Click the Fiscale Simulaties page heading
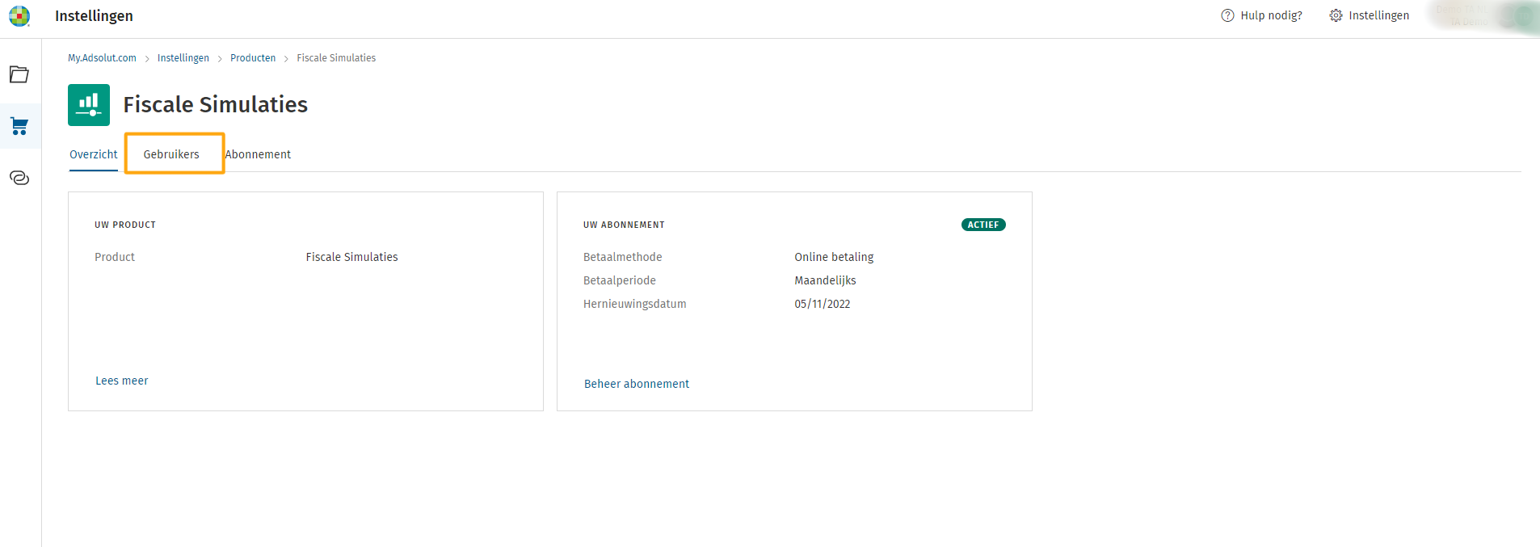This screenshot has width=1540, height=547. pos(216,104)
